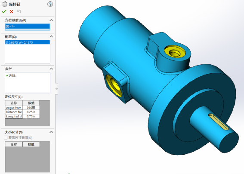Click the library feature icon beside title
The image size is (244, 174).
pos(5,4)
